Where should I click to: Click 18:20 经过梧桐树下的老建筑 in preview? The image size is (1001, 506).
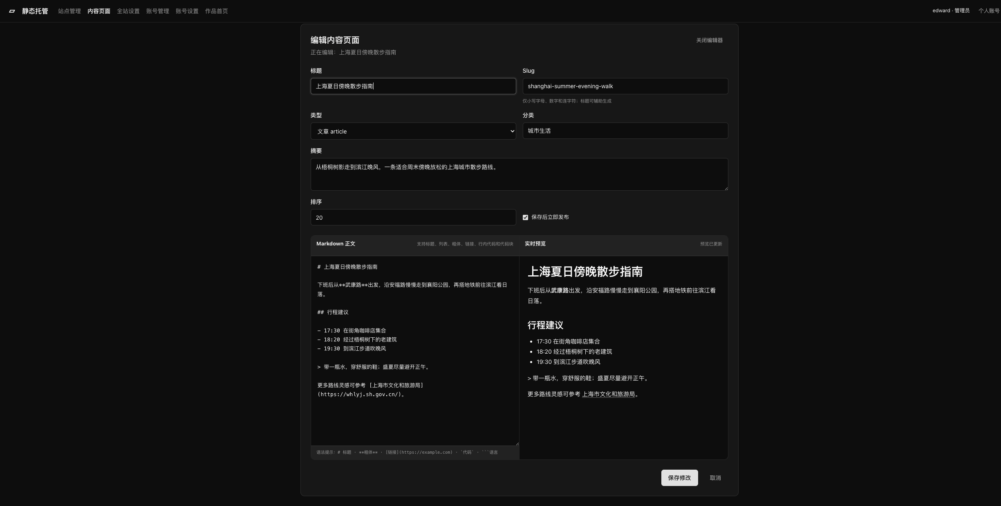574,352
